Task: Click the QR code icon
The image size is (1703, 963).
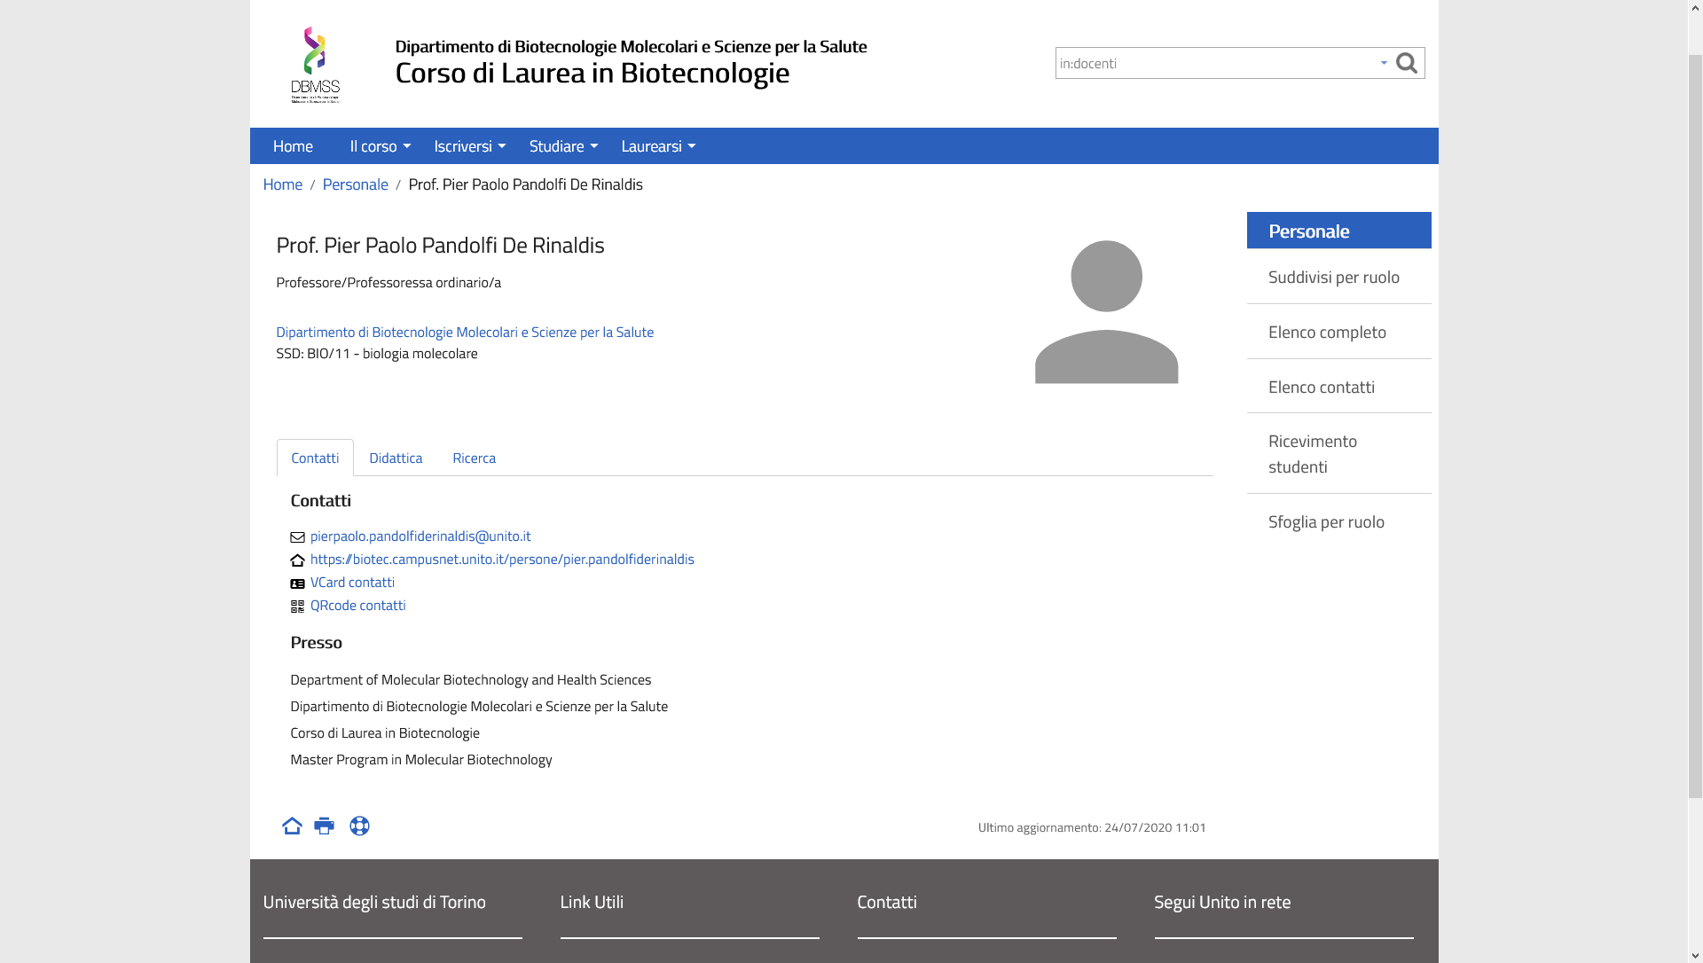Action: tap(297, 607)
